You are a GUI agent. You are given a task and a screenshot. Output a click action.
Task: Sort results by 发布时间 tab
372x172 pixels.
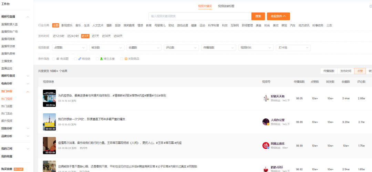click(x=346, y=71)
